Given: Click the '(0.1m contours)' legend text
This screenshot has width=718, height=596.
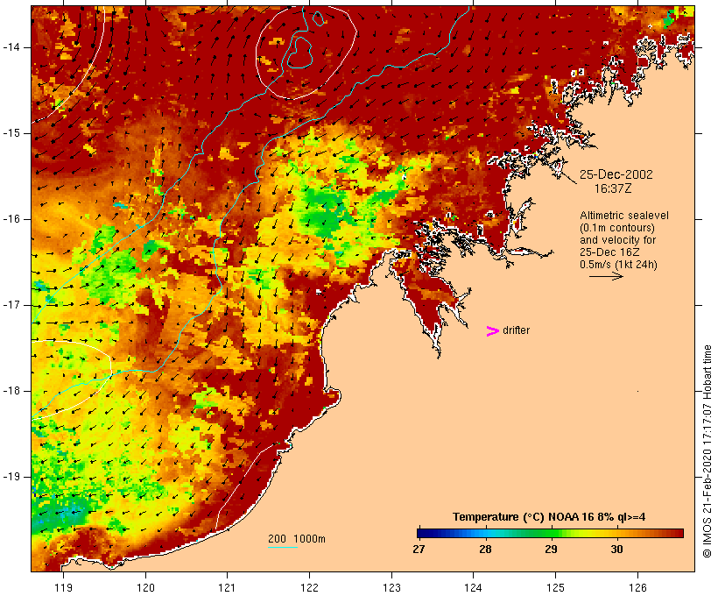Looking at the screenshot, I should coord(617,228).
